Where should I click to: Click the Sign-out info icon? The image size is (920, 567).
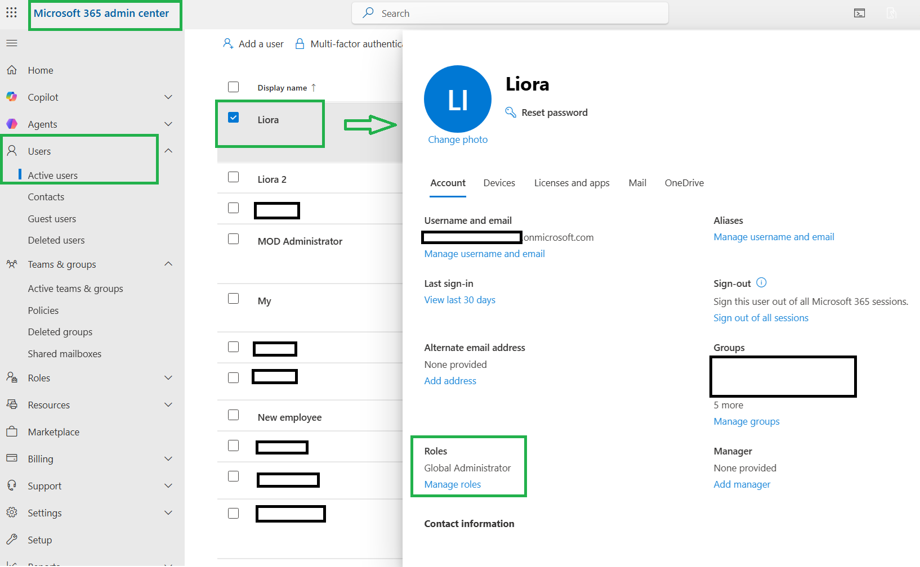[761, 282]
